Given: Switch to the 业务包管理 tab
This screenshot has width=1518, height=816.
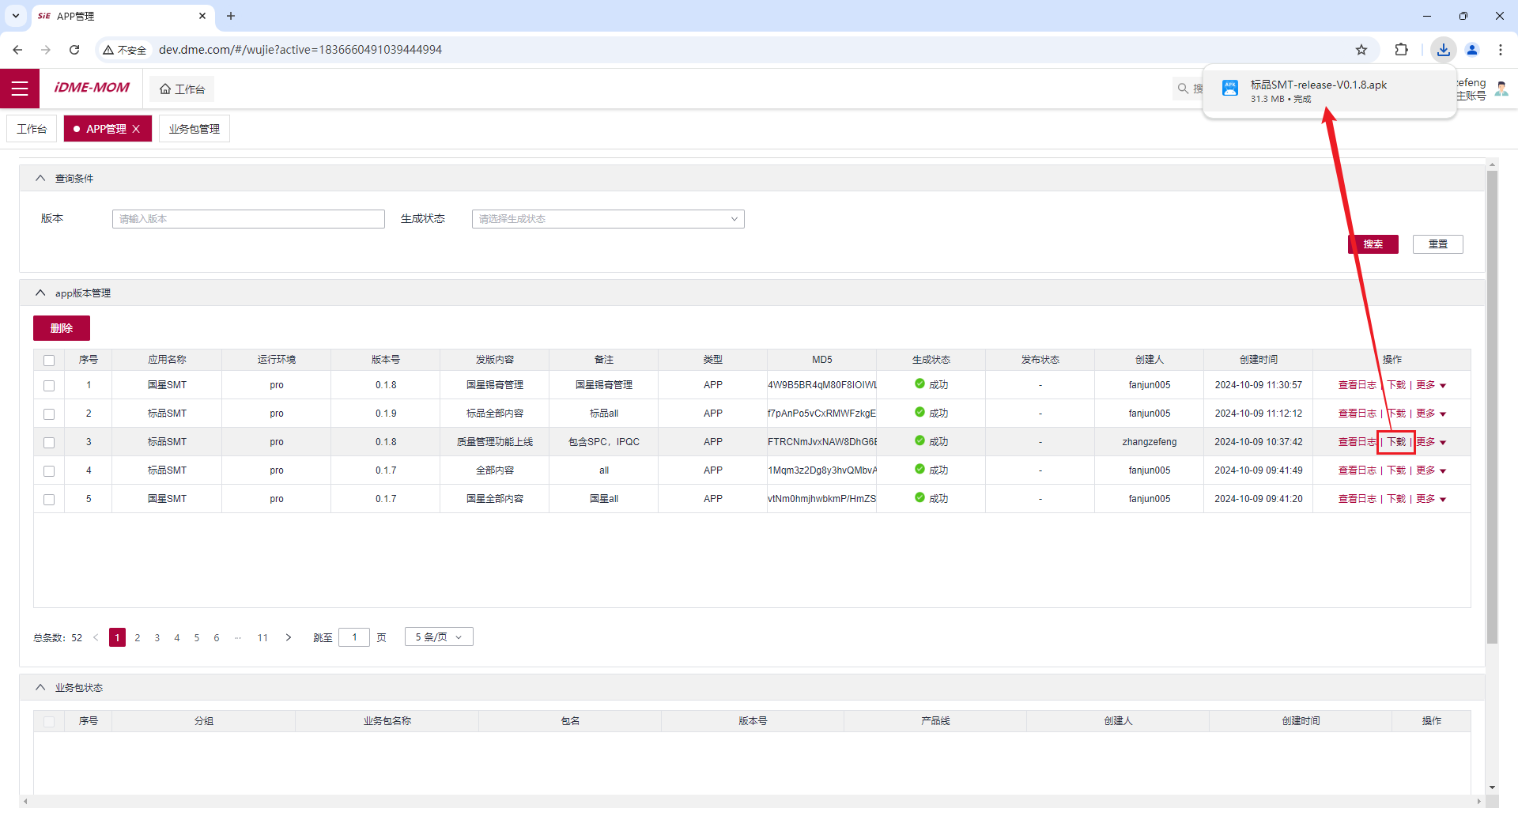Looking at the screenshot, I should [194, 129].
